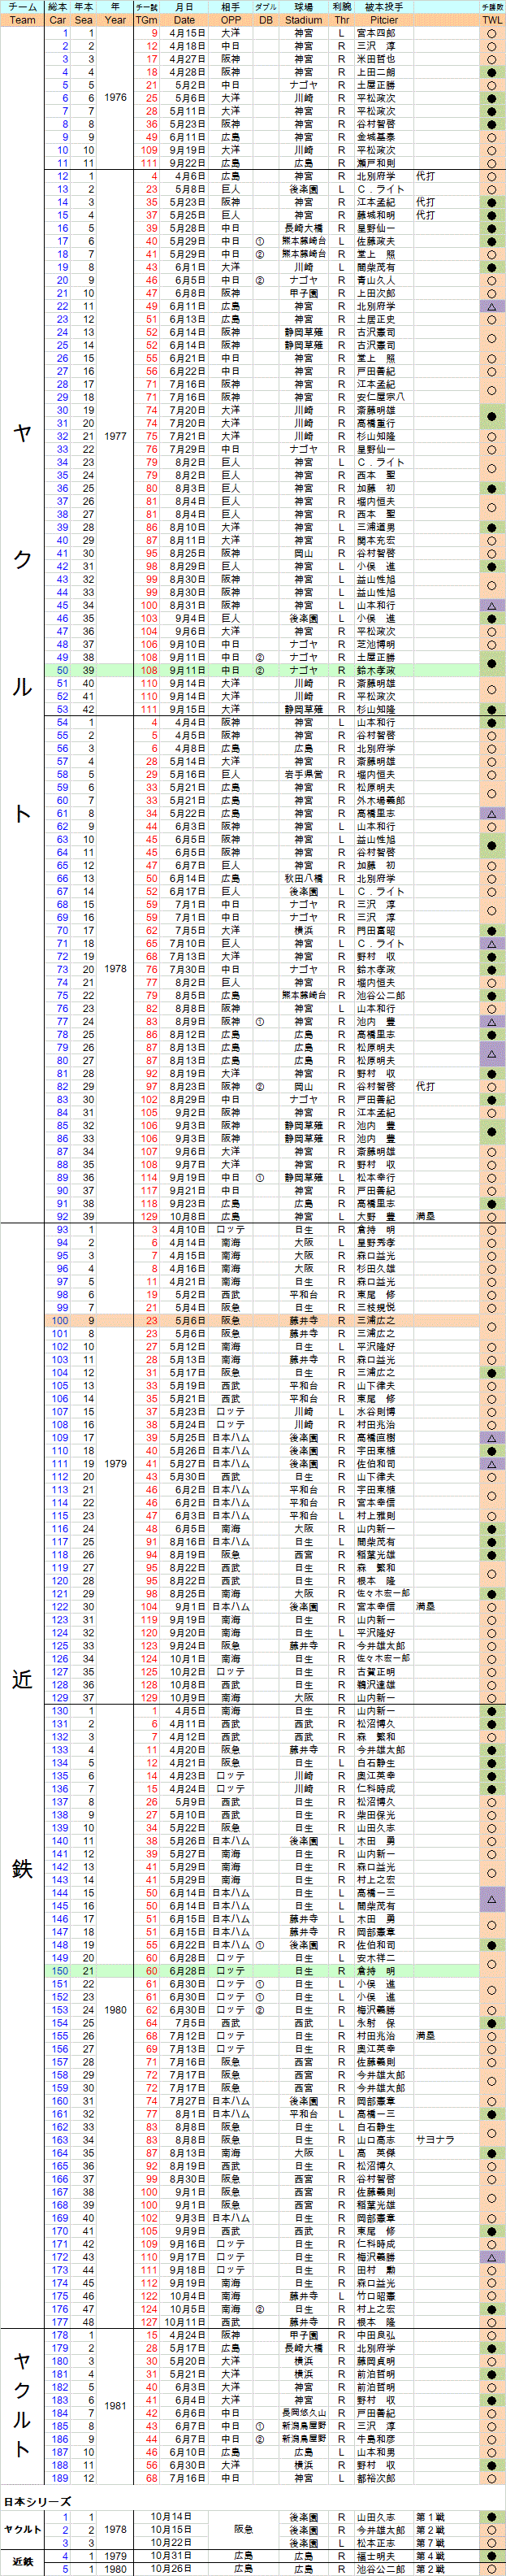
Task: Click pitcher name 中田良弘
Action: tap(376, 2335)
